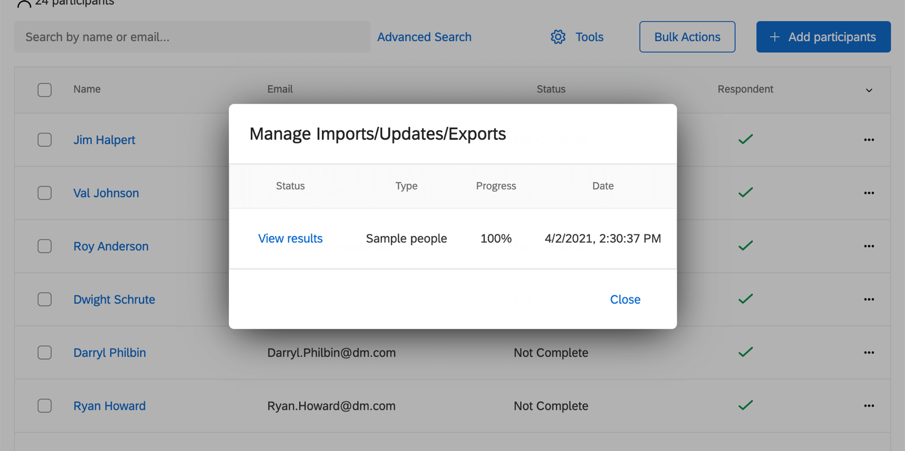
Task: Click the Sample people type cell
Action: [x=406, y=238]
